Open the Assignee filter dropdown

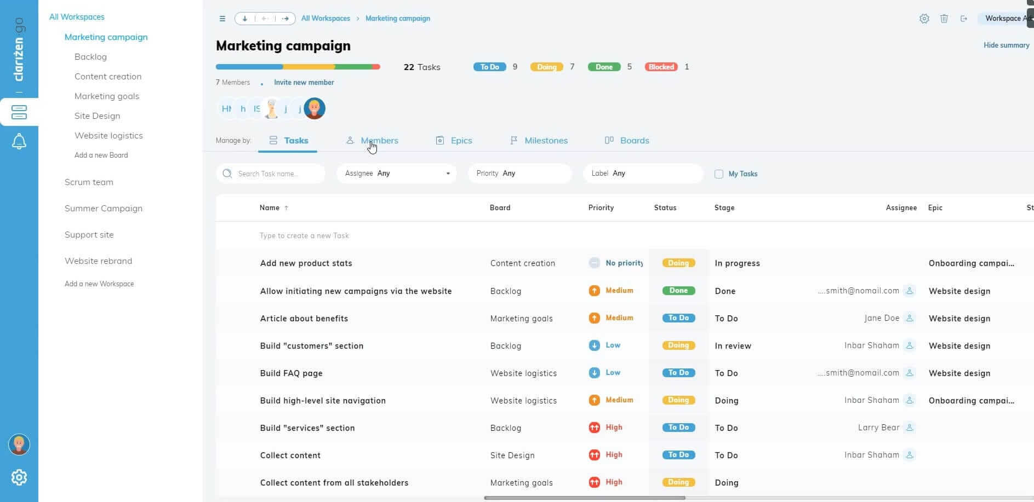(396, 174)
